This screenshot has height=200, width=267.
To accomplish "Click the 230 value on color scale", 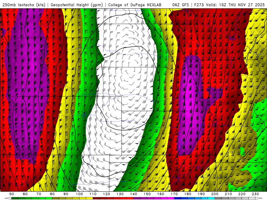I will [255, 194].
